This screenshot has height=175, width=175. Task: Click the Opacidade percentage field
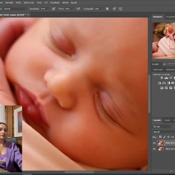[x=43, y=9]
